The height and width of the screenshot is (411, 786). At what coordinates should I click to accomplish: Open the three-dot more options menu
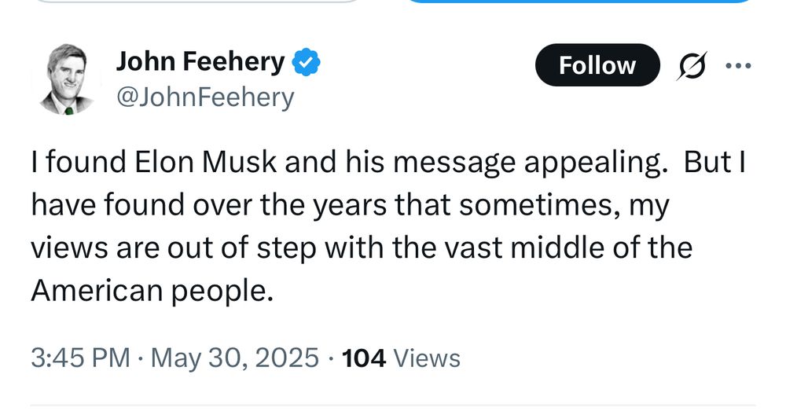tap(738, 66)
